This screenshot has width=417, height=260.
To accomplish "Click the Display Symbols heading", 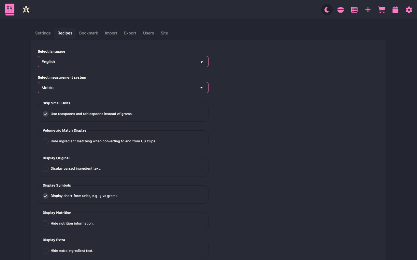I will [x=57, y=185].
